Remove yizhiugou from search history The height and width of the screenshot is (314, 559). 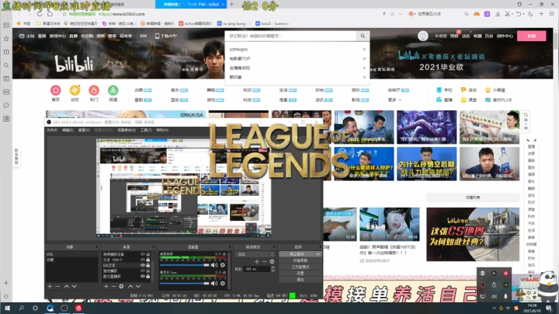(364, 49)
